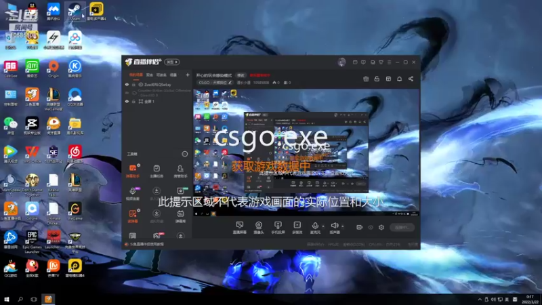Switch to the 双击 scene tab
The height and width of the screenshot is (305, 542).
coord(149,75)
